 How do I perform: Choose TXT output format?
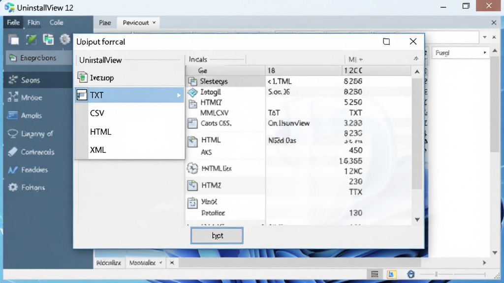click(x=129, y=95)
